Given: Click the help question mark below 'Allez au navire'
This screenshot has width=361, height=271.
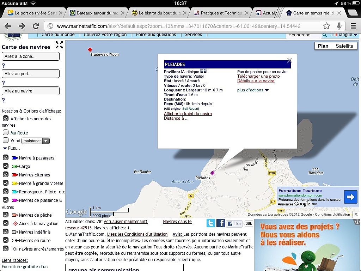Looking at the screenshot, I should point(3,100).
